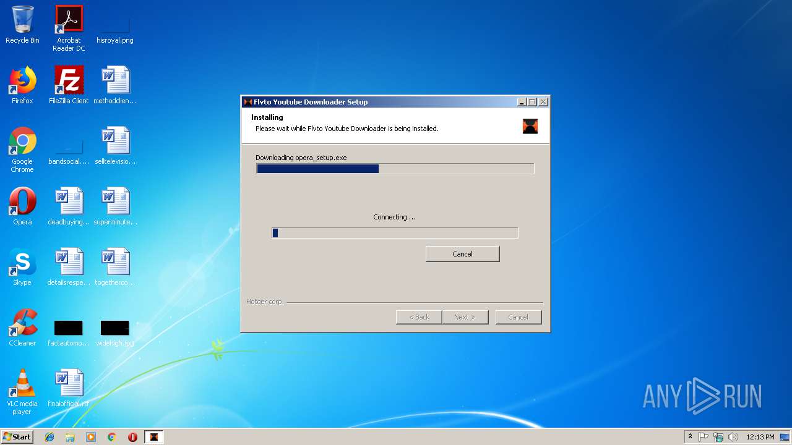Open network status tray icon
Image resolution: width=792 pixels, height=445 pixels.
coord(718,437)
